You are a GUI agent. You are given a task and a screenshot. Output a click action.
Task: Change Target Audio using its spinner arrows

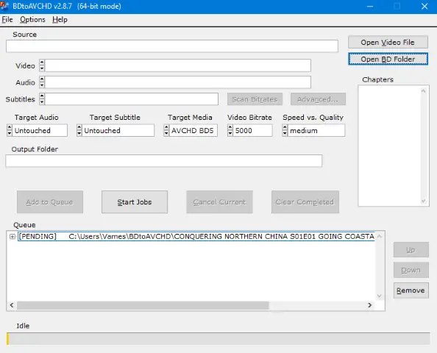10,130
